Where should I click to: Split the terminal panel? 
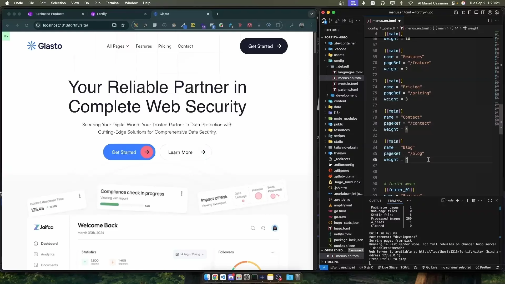(467, 200)
